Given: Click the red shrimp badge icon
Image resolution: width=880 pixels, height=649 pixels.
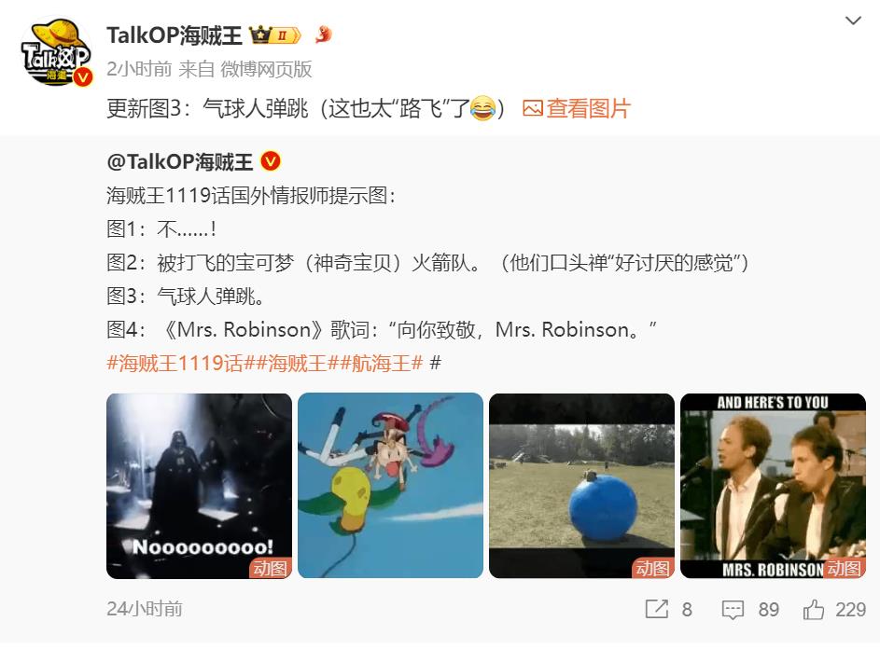Looking at the screenshot, I should point(323,35).
